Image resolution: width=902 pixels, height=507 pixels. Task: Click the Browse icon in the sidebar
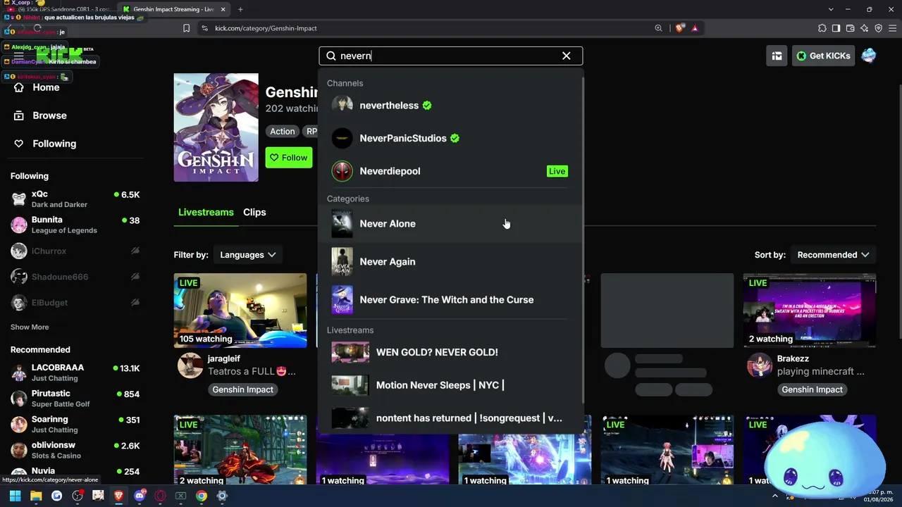(x=19, y=115)
